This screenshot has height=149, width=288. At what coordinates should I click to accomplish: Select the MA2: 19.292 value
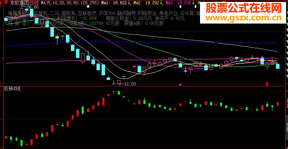(146, 3)
